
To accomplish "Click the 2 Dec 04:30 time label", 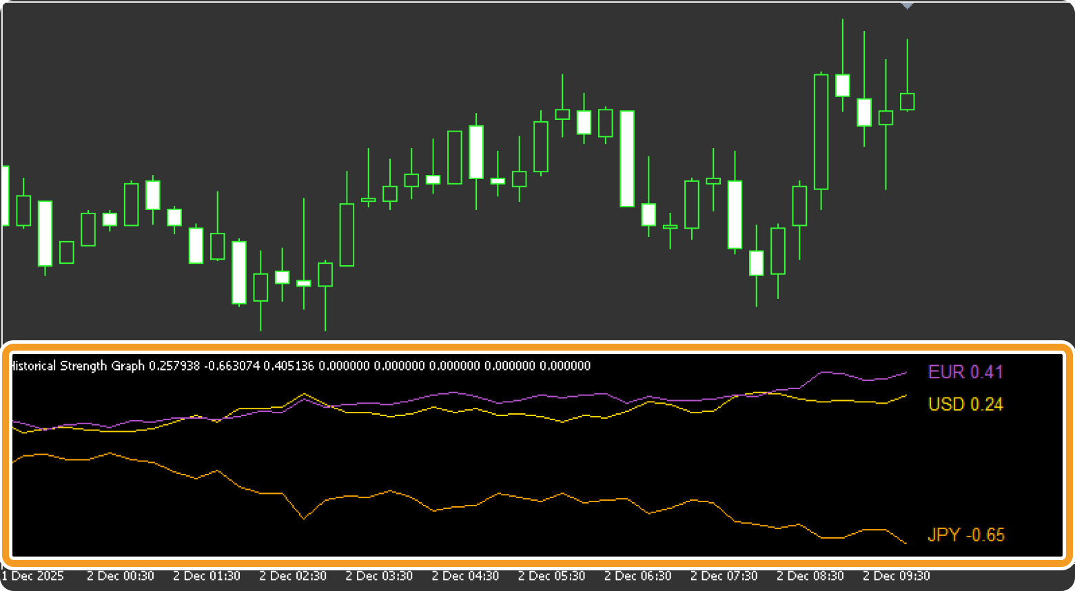I will click(465, 576).
